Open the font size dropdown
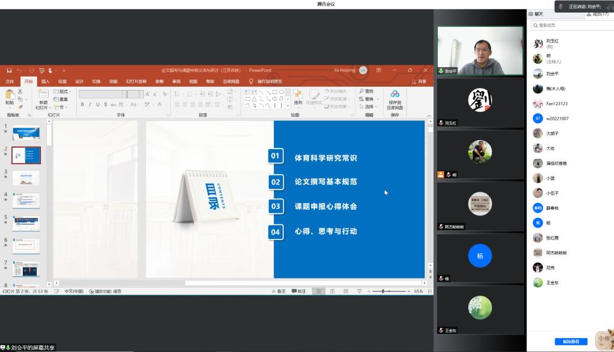Screen dimensions: 614x352 point(142,94)
